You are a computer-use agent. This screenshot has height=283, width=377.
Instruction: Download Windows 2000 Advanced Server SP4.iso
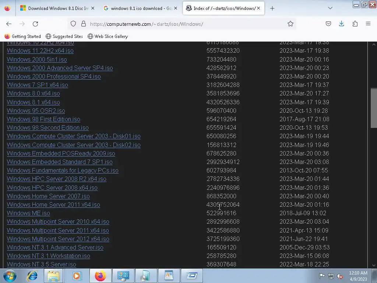click(60, 68)
